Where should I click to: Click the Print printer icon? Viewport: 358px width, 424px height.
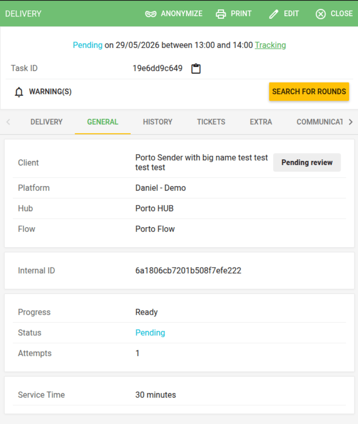click(221, 14)
